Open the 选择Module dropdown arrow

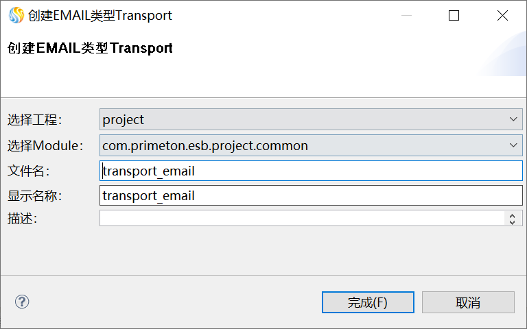coord(514,145)
